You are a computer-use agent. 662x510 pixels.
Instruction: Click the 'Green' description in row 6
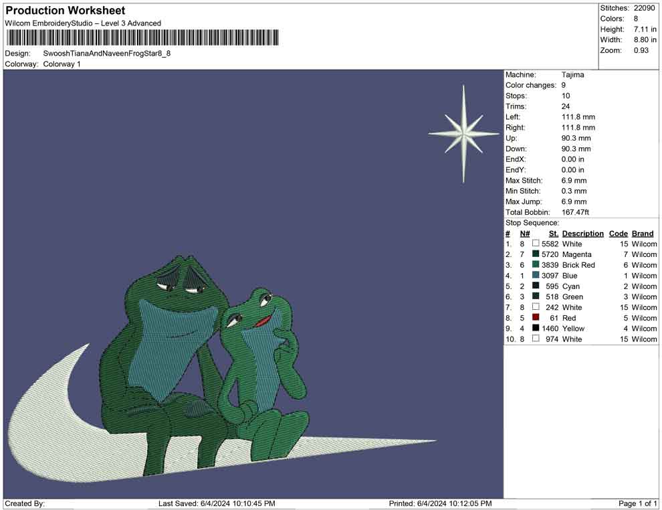coord(573,296)
